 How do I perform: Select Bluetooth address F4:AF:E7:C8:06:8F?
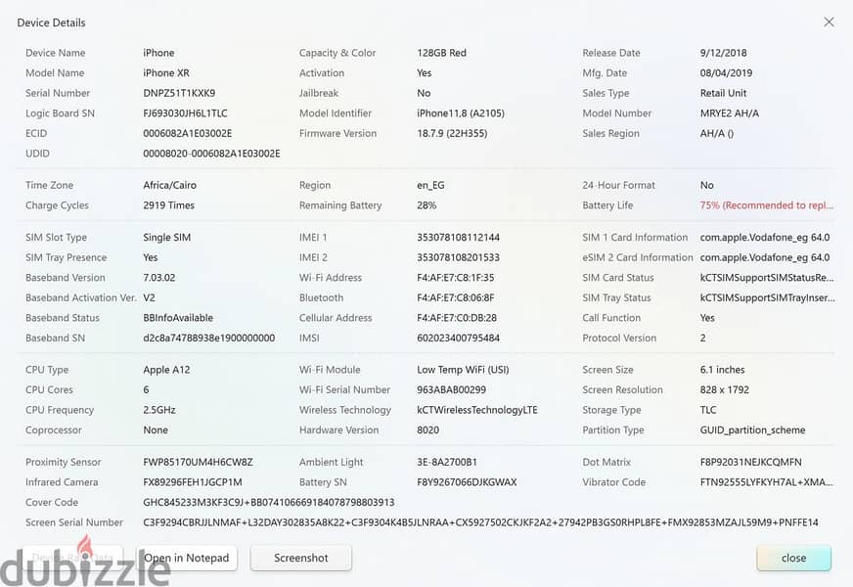click(455, 297)
